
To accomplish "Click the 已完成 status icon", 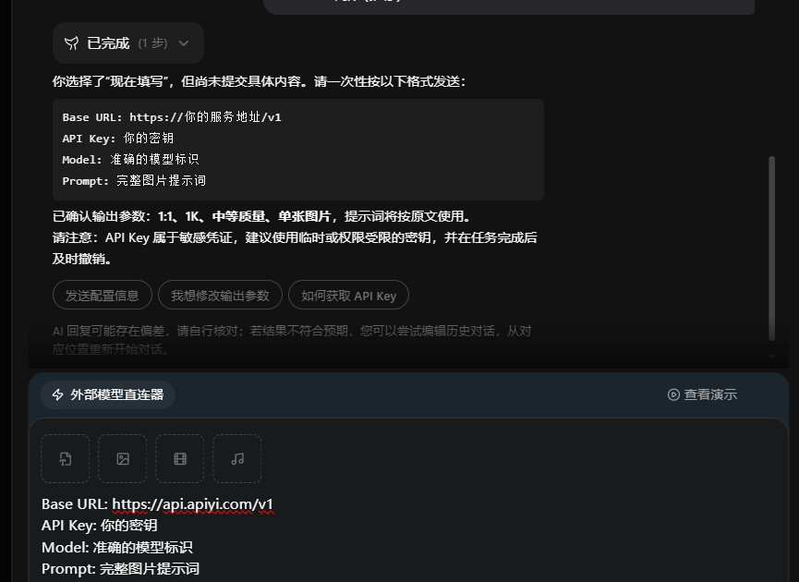I will [71, 43].
